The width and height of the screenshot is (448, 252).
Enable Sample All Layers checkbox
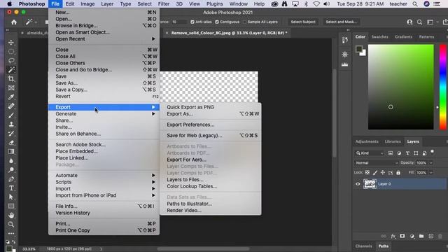click(244, 22)
